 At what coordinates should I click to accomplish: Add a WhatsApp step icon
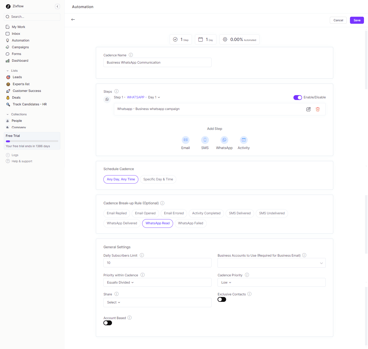point(224,140)
